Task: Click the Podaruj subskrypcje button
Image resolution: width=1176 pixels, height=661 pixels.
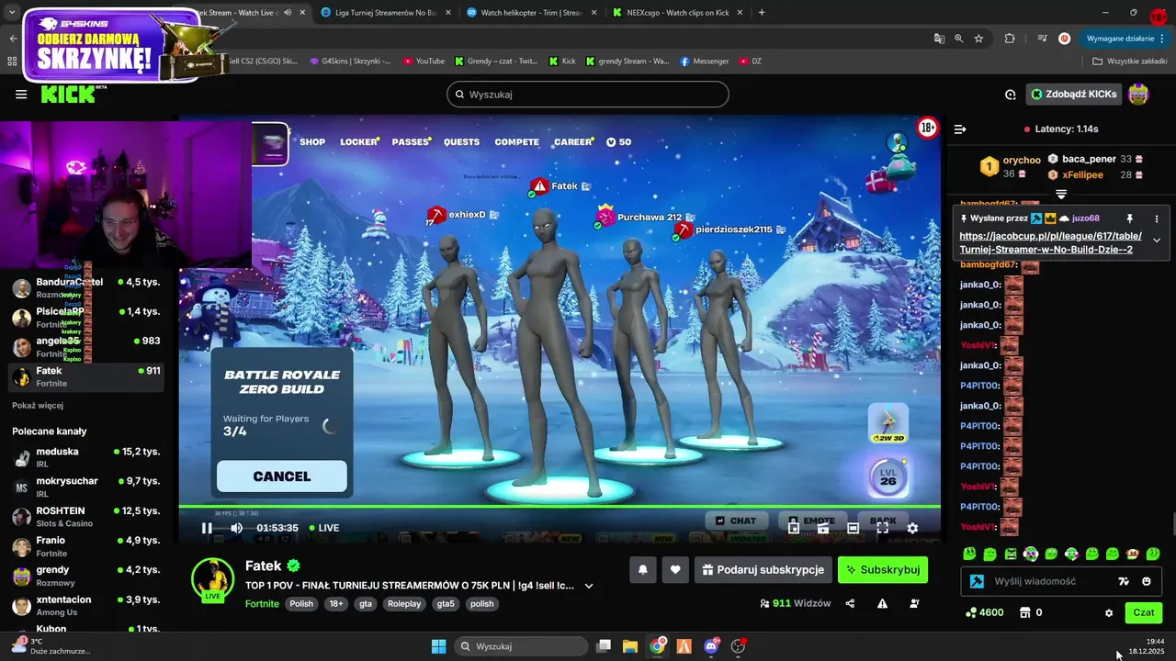Action: pyautogui.click(x=763, y=570)
